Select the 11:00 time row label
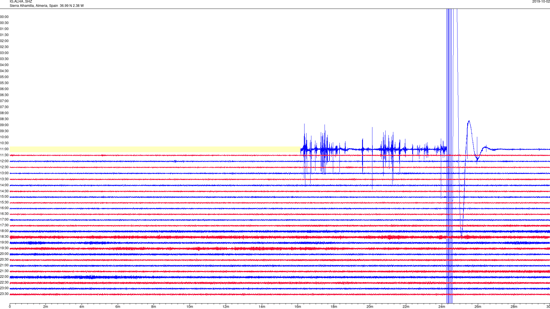Viewport: 550px width, 309px height. pos(4,149)
